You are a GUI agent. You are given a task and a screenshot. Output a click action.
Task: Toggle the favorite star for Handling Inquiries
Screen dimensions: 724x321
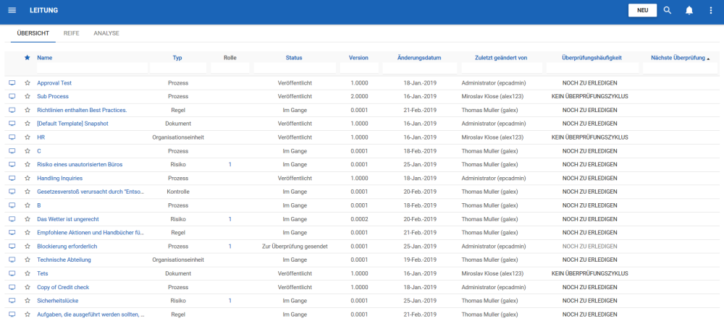[28, 178]
